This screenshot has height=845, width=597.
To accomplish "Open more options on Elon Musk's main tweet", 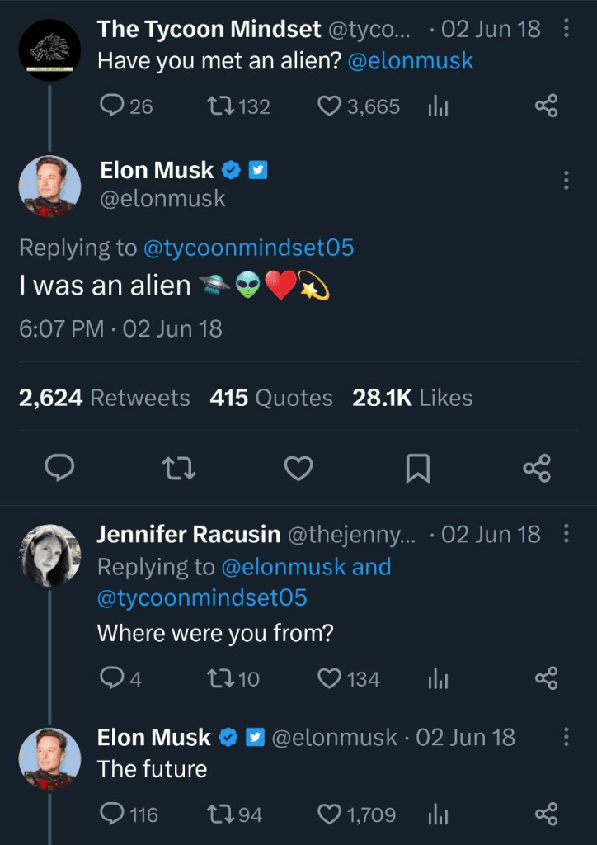I will [x=566, y=180].
